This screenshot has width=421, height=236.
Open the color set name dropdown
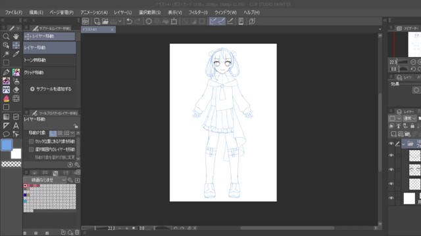pos(45,180)
